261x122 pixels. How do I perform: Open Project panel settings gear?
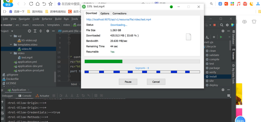pyautogui.click(x=48, y=31)
